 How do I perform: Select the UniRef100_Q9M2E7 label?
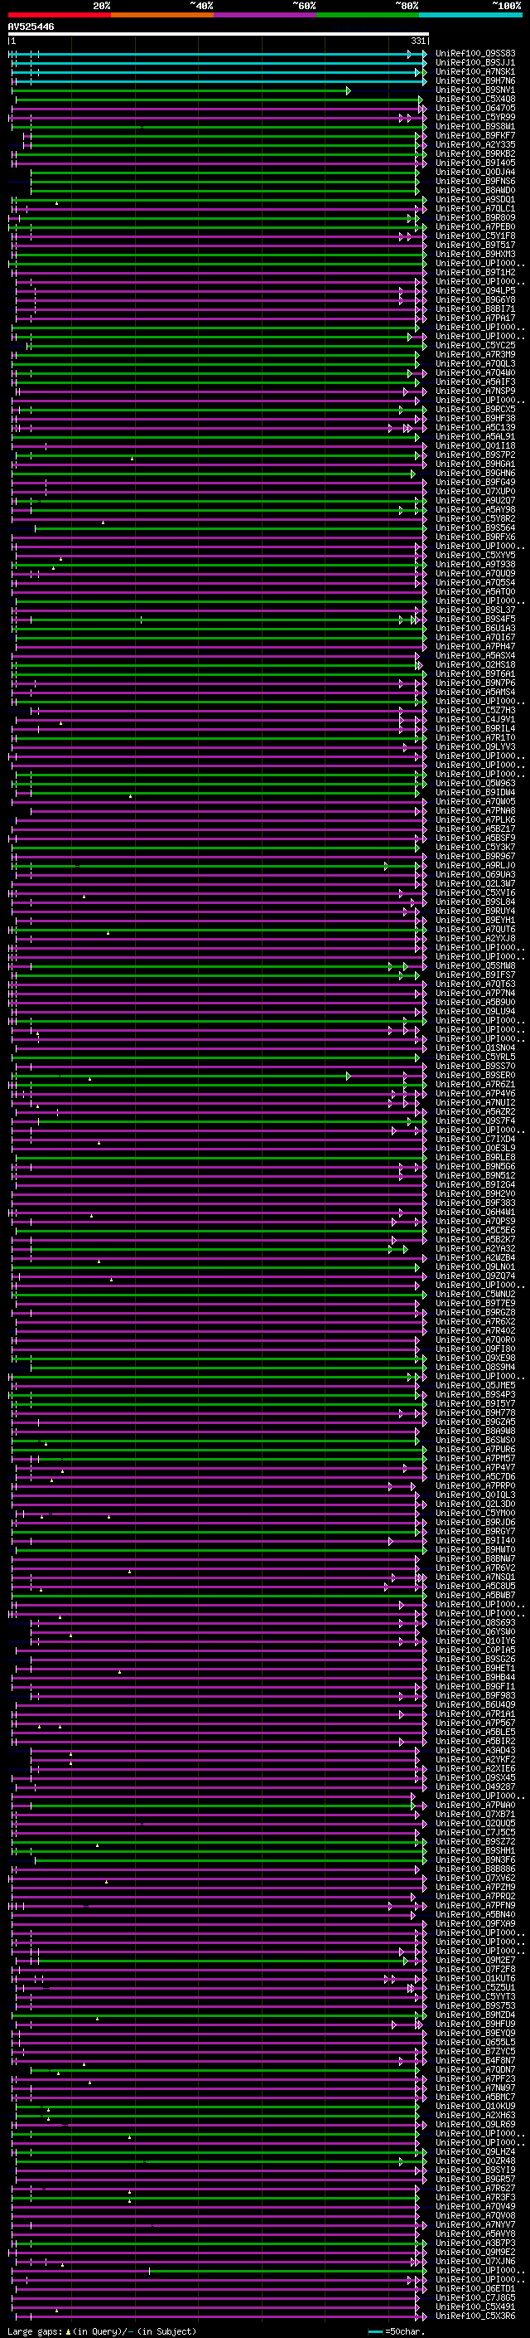(475, 1961)
